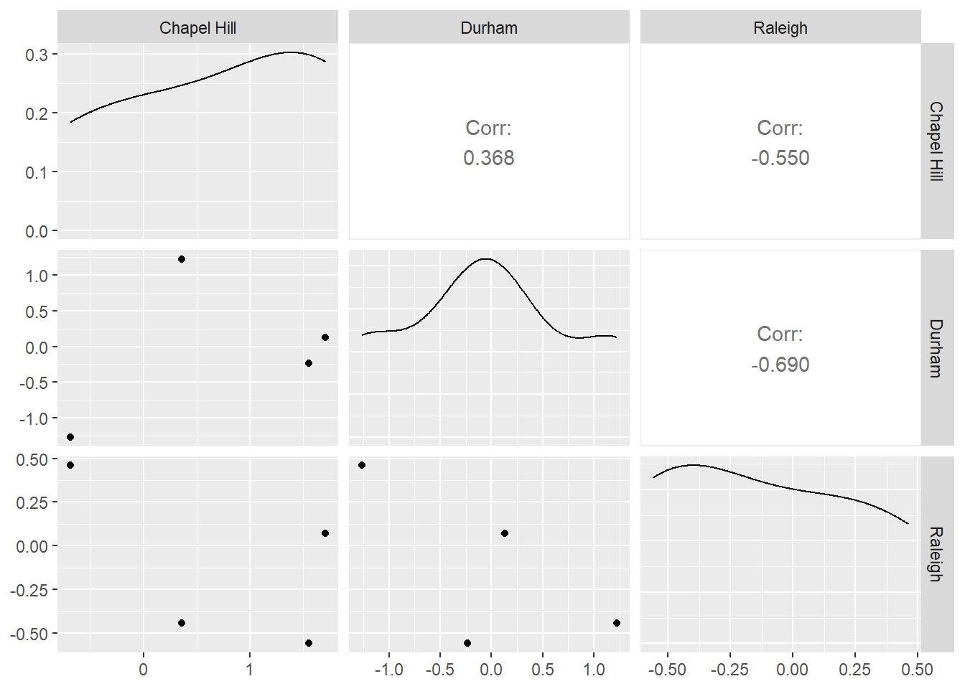Click the top Chapel Hill column header strip
965x689 pixels.
(197, 27)
